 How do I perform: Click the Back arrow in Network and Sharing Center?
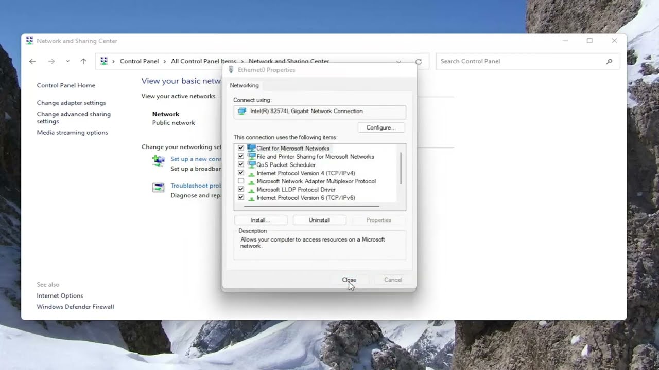point(32,61)
